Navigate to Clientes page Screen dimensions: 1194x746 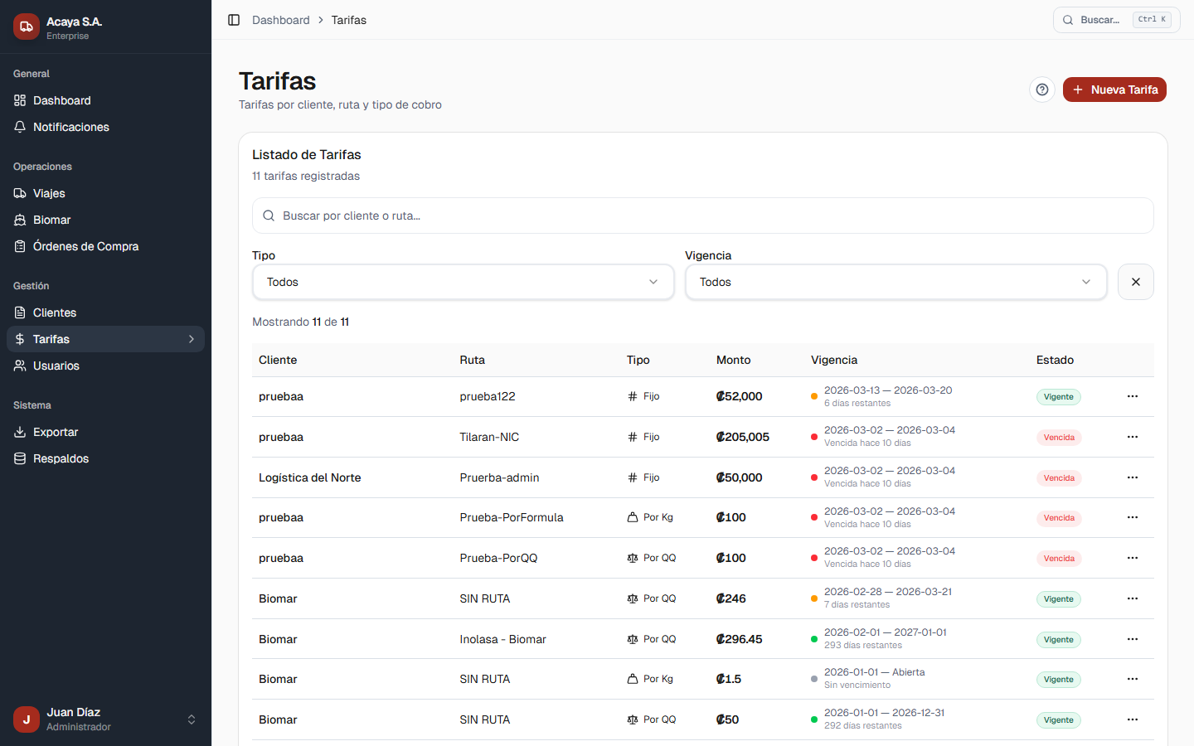(55, 312)
